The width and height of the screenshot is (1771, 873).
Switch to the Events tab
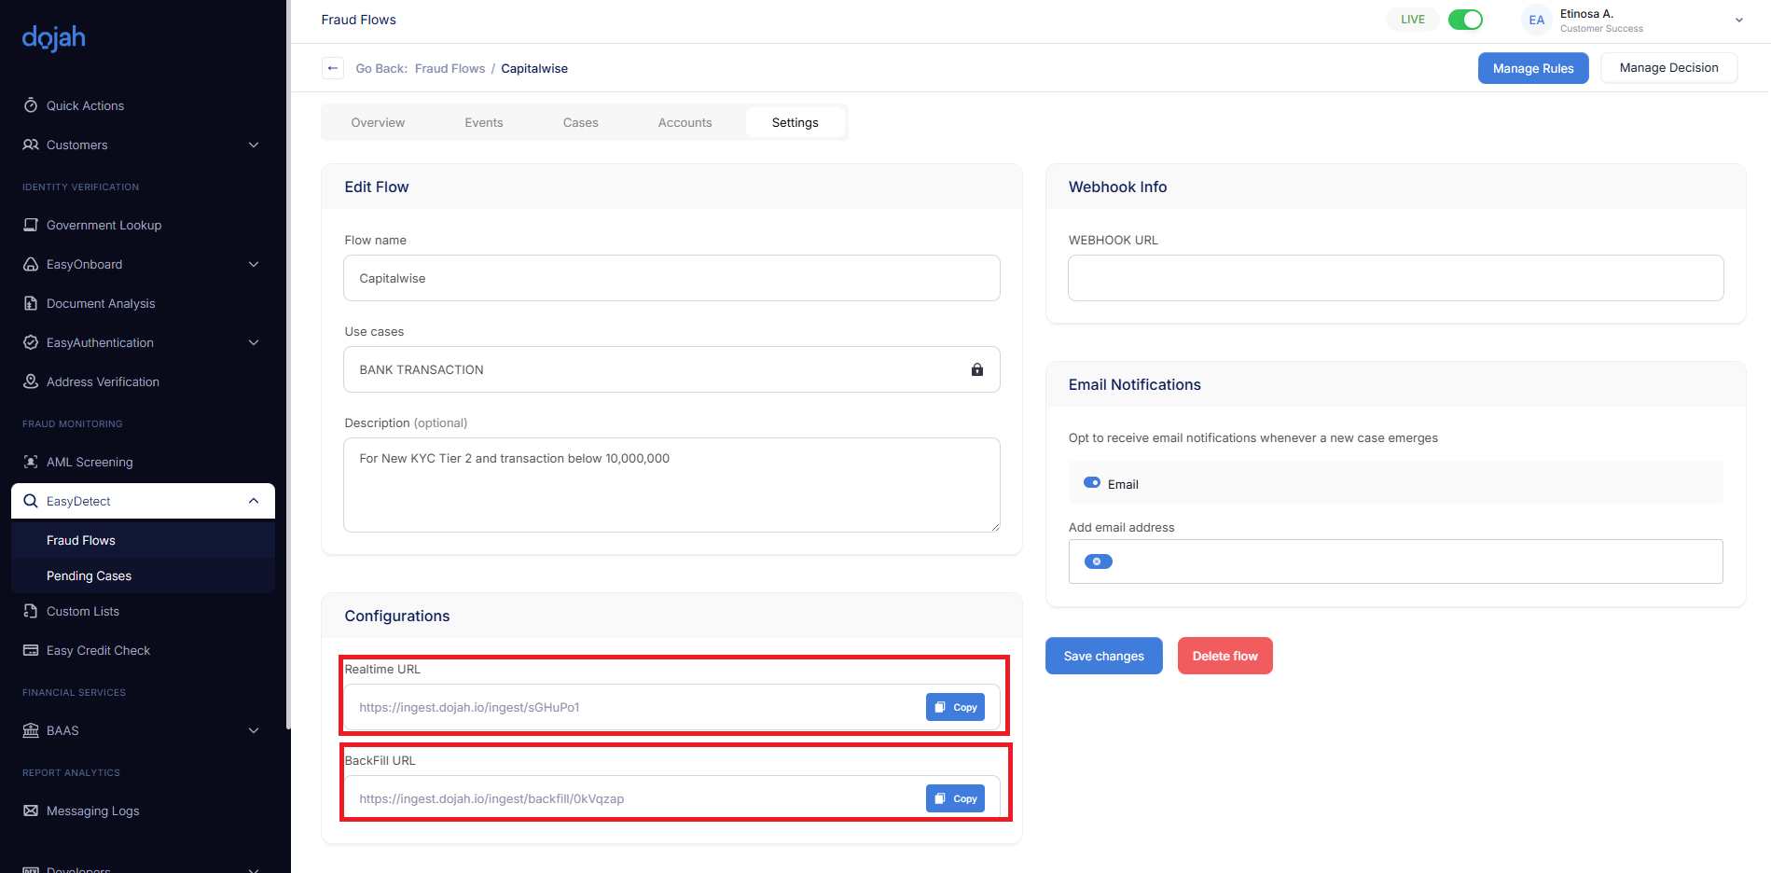click(x=483, y=122)
